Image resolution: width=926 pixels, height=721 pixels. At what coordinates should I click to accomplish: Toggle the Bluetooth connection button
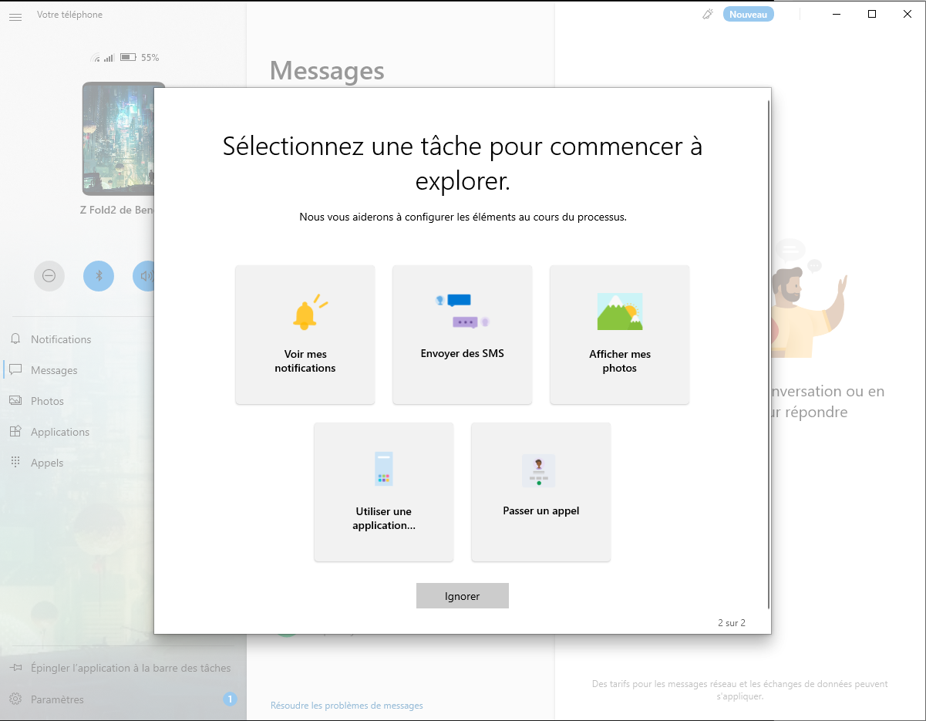99,275
